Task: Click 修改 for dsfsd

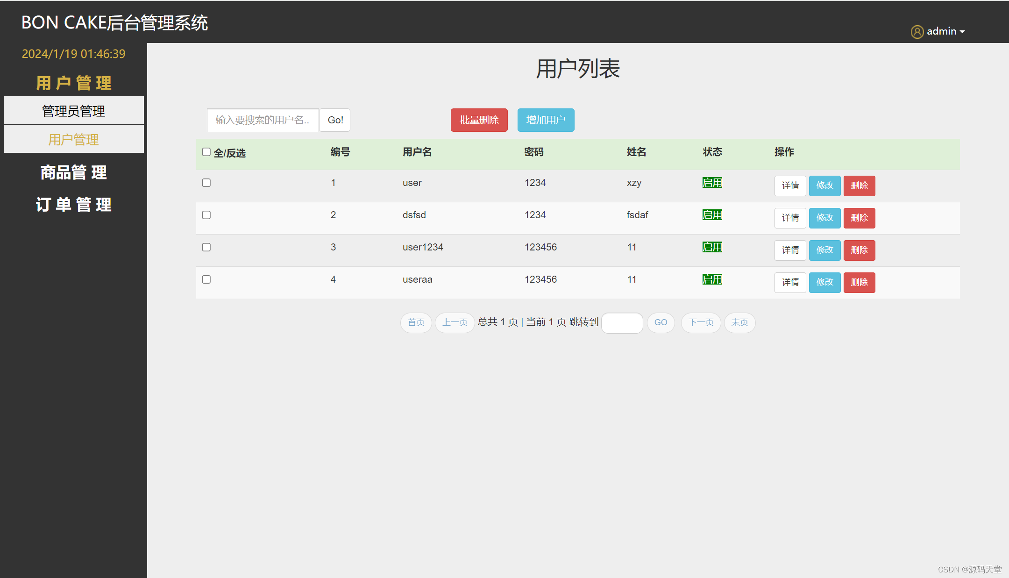Action: tap(825, 218)
